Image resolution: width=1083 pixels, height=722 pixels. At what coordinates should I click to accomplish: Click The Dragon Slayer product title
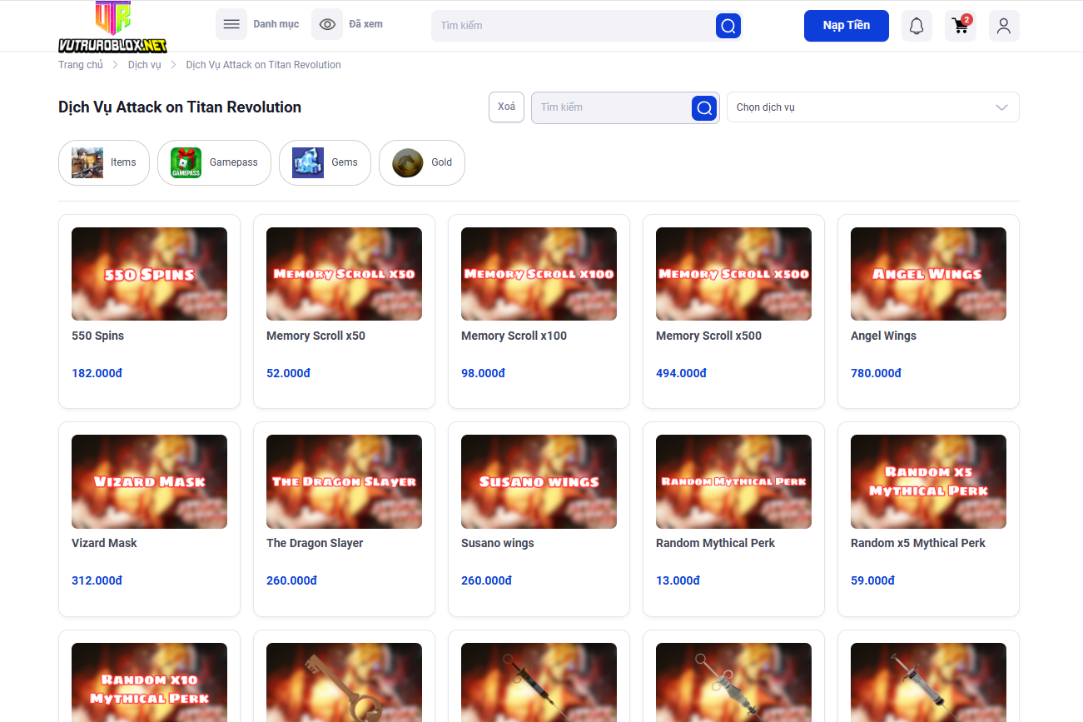pyautogui.click(x=315, y=543)
